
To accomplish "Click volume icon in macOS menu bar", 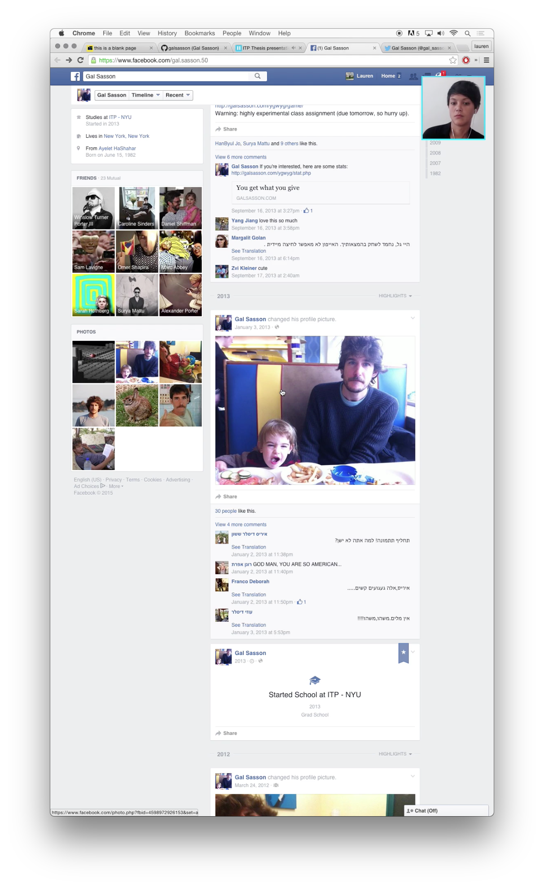I will [441, 33].
